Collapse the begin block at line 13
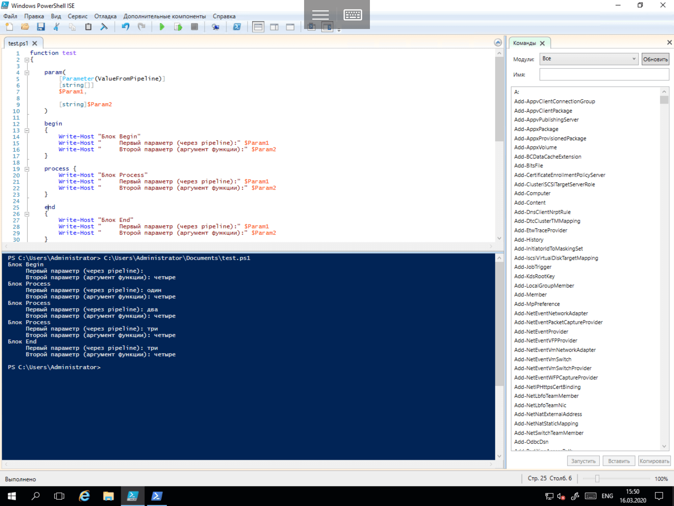This screenshot has height=506, width=674. [27, 130]
